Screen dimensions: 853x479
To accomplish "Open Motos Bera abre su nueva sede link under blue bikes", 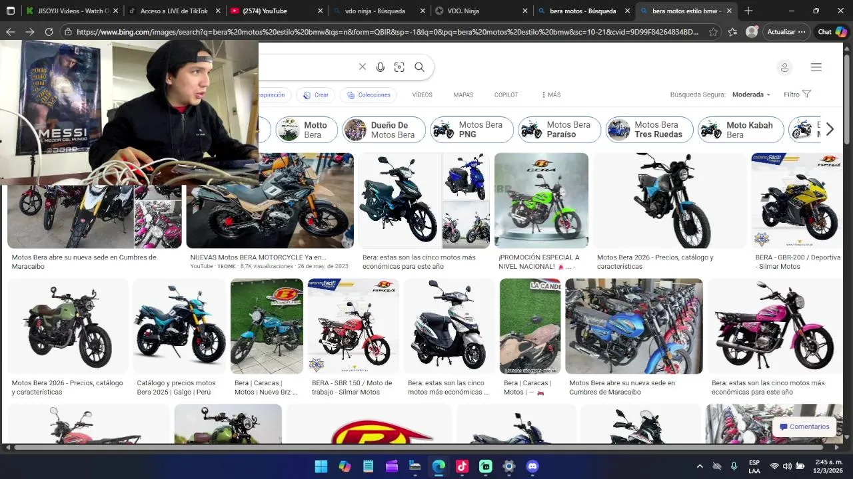I will tap(622, 388).
